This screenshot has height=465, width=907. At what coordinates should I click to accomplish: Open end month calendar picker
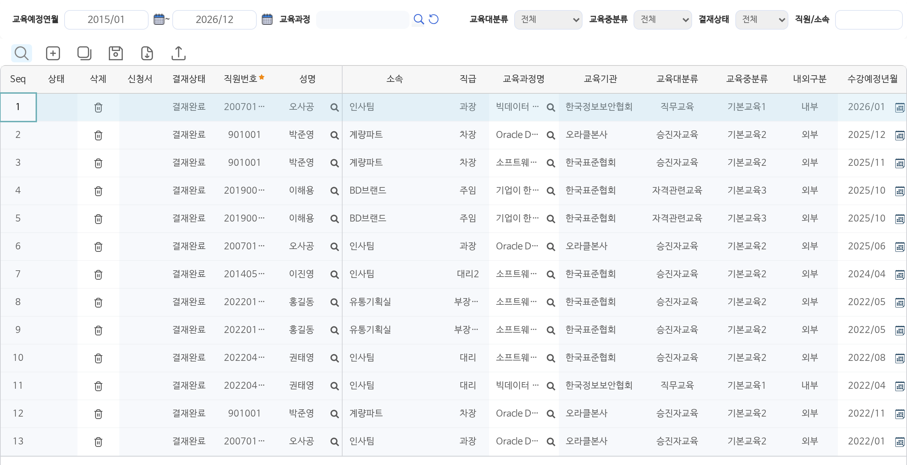(x=267, y=19)
